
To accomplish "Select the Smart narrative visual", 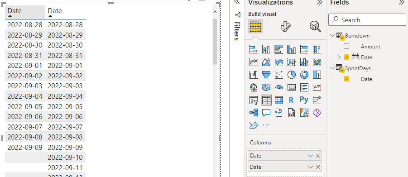I will [x=278, y=113].
